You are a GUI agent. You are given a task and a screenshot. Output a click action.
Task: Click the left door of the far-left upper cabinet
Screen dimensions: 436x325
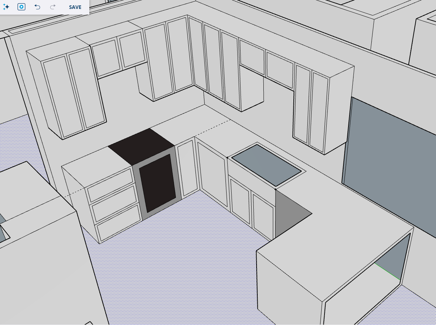[62, 96]
